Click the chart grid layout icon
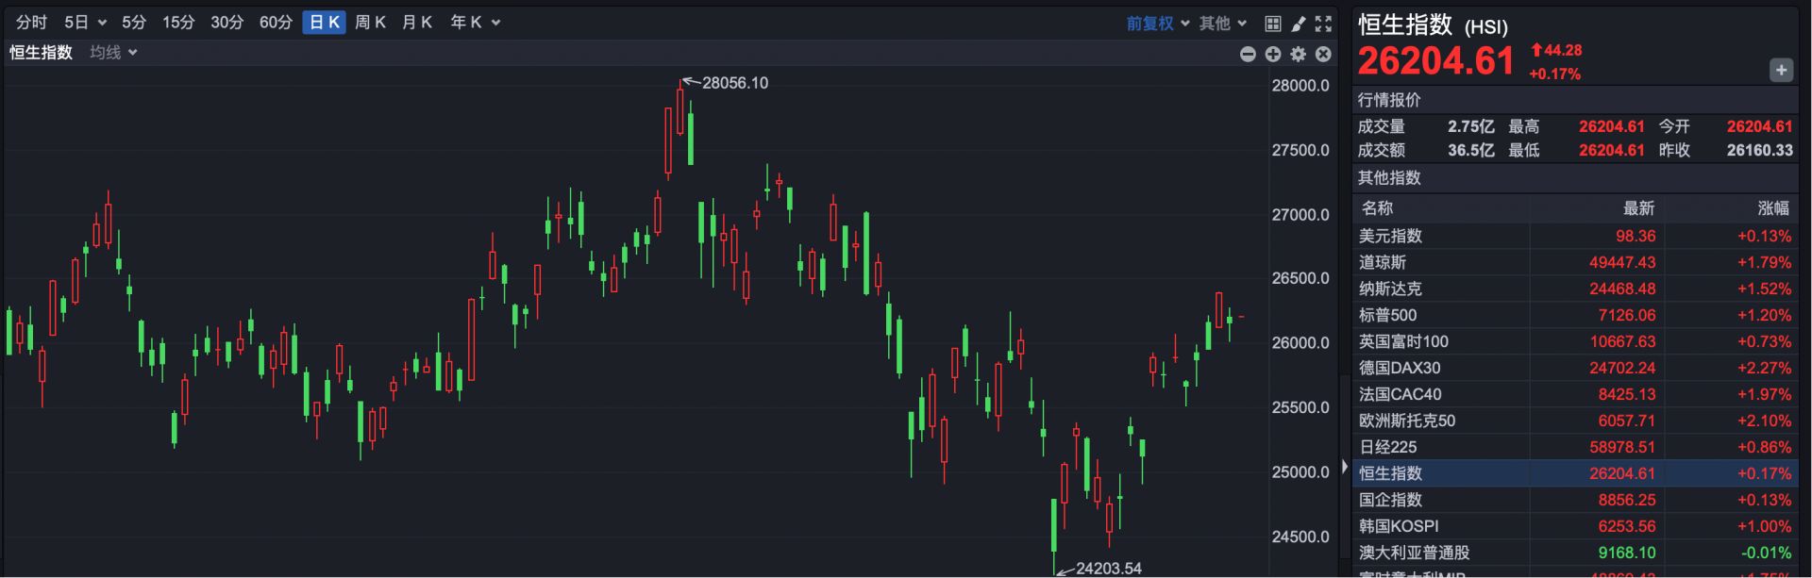 (x=1273, y=24)
